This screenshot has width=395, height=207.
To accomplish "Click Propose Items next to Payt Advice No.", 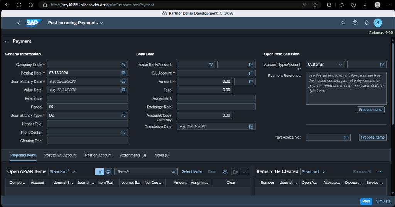I will (373, 137).
